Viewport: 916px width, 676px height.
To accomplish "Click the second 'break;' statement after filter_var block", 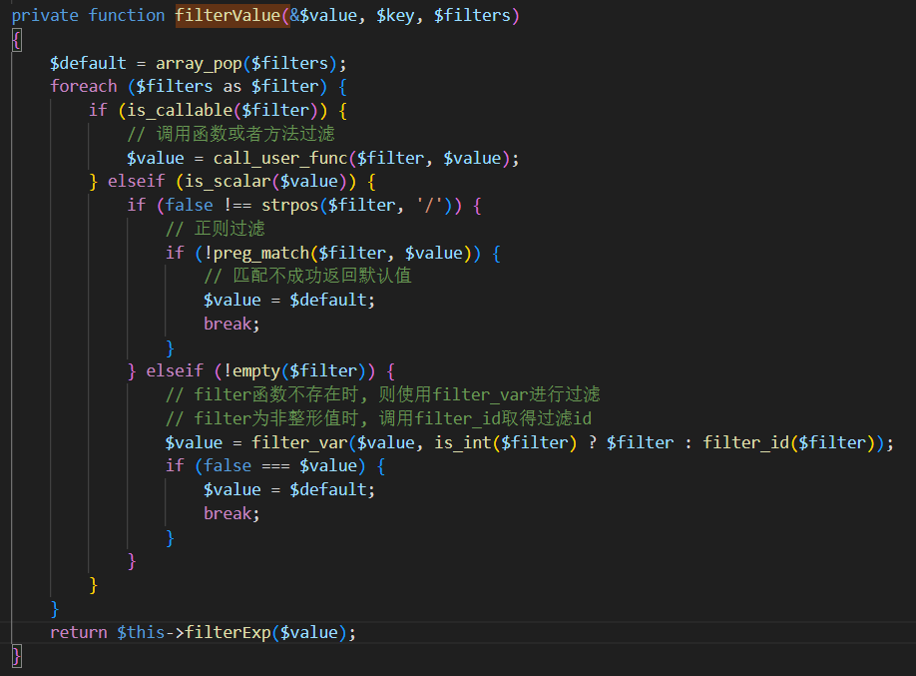I will (x=231, y=513).
